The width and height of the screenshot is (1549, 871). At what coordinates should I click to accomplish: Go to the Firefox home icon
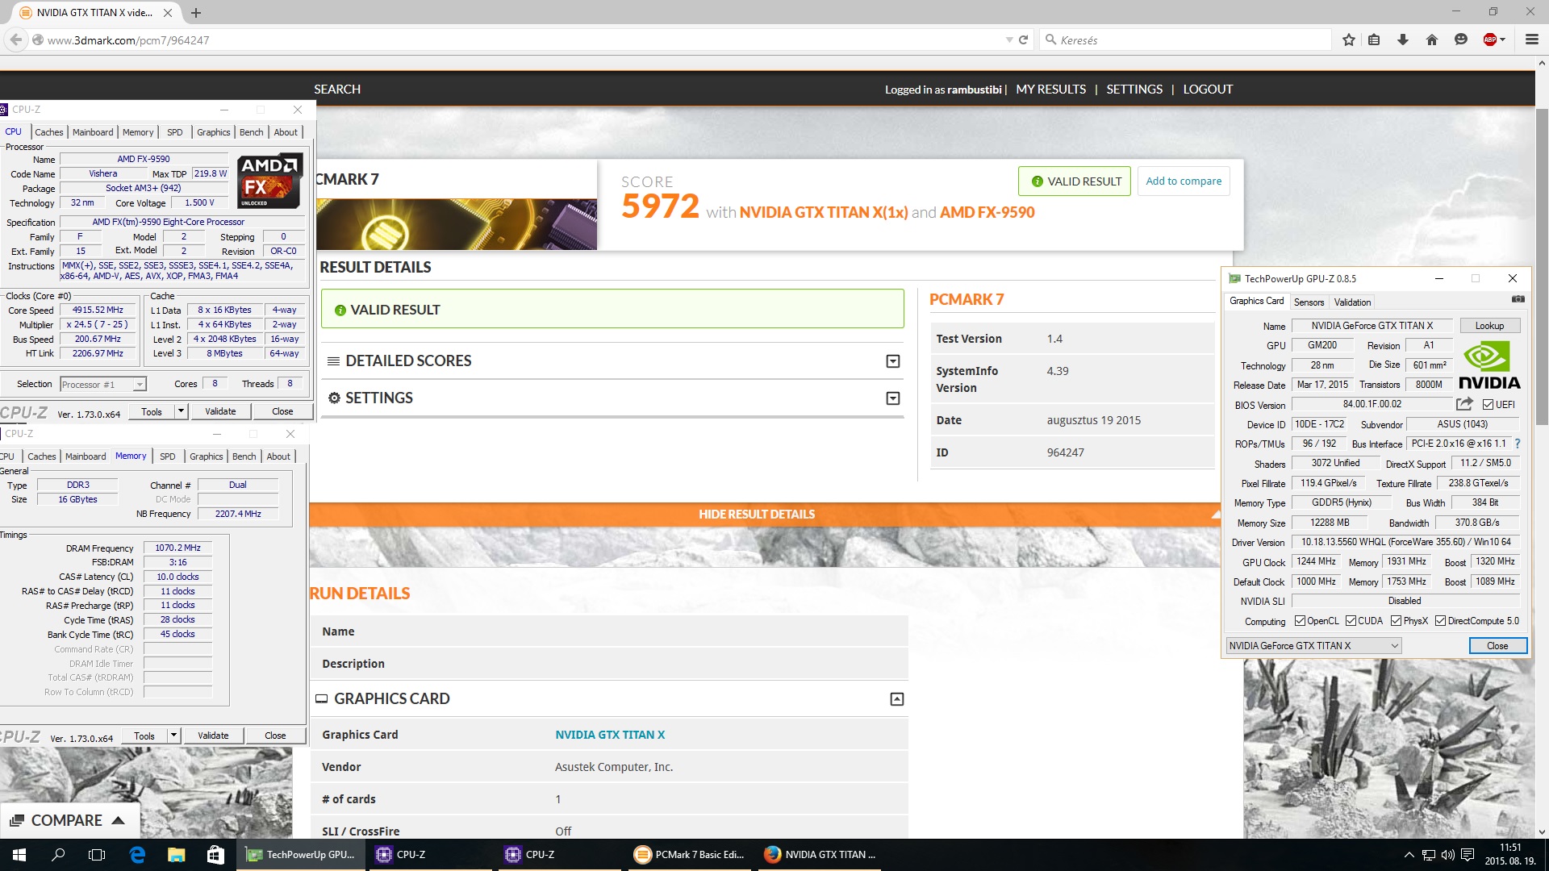coord(1432,40)
